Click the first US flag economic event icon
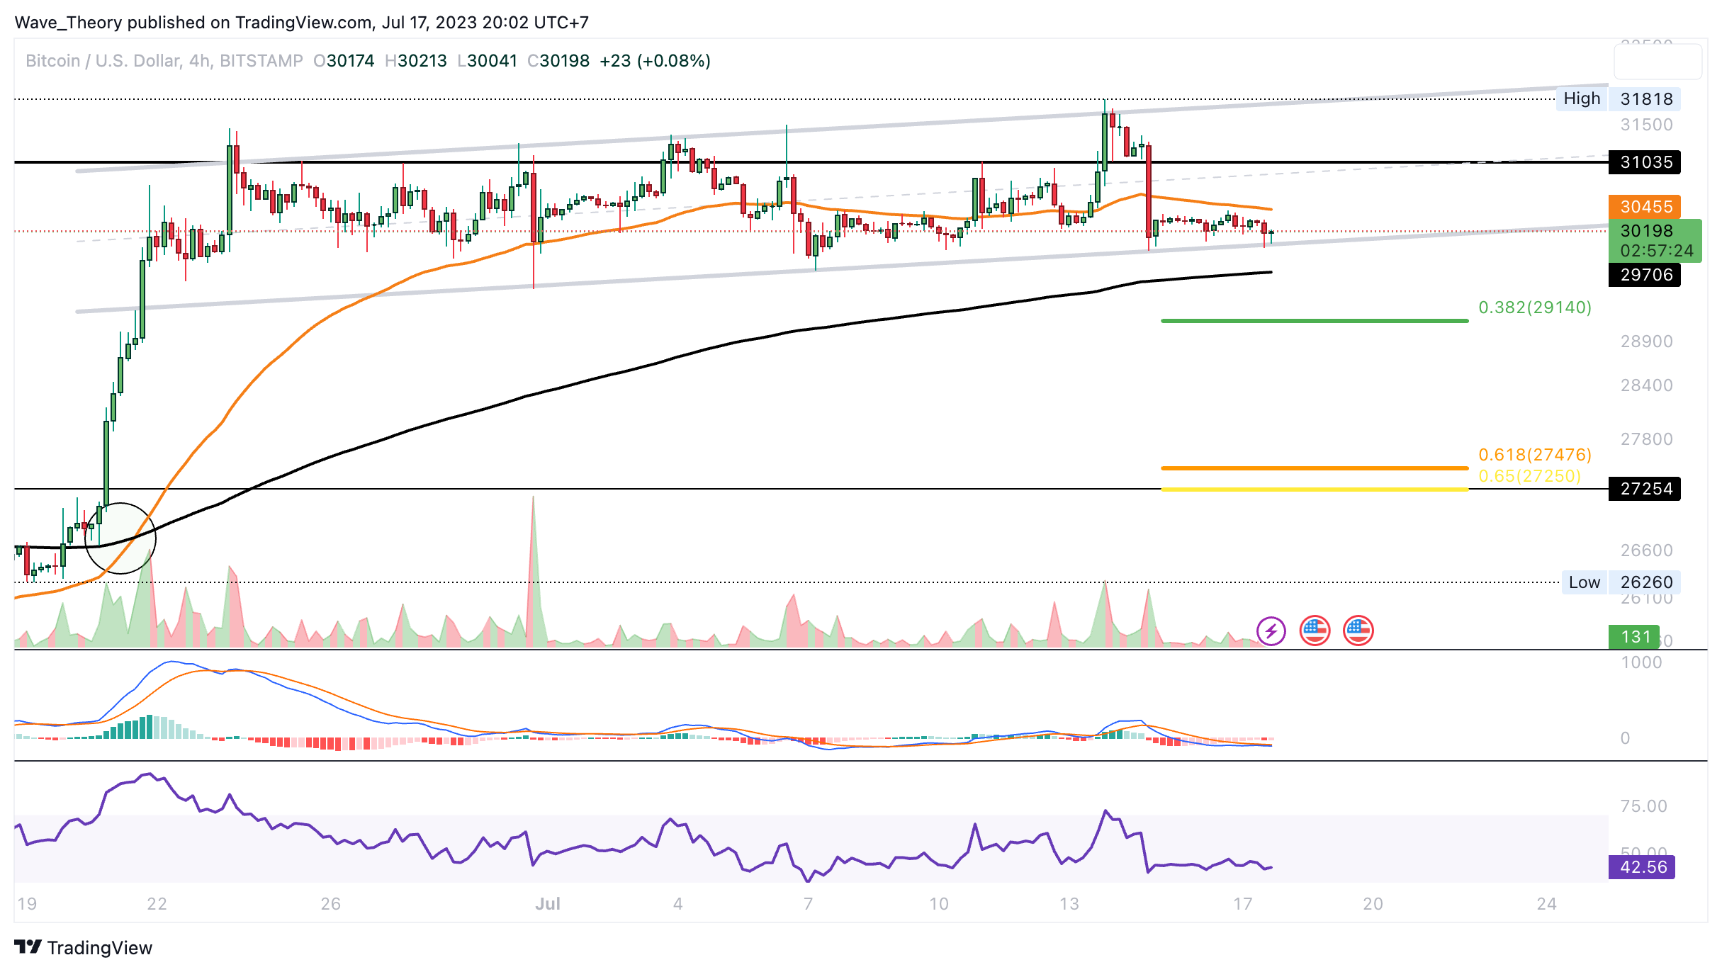1722x972 pixels. (x=1315, y=631)
